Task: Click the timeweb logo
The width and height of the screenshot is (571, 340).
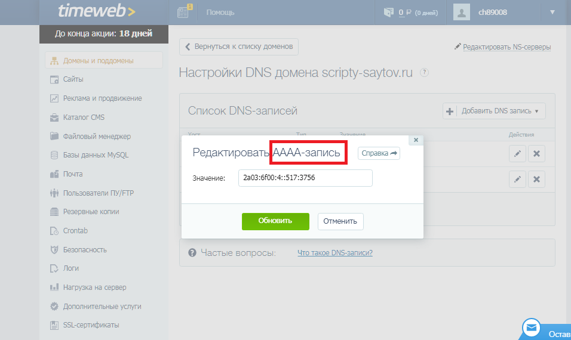Action: pyautogui.click(x=97, y=11)
